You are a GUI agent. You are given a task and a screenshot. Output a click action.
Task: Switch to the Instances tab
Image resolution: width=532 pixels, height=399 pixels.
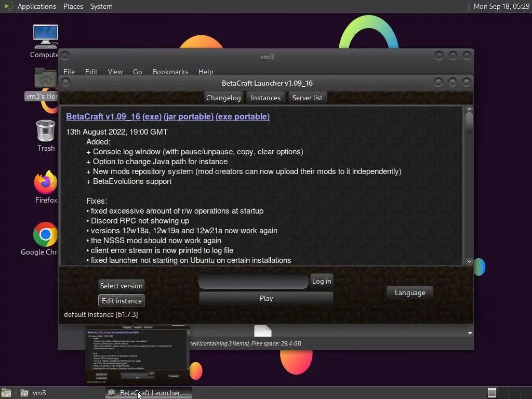tap(265, 98)
